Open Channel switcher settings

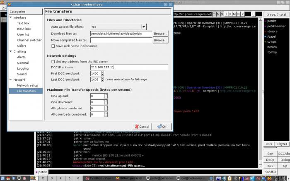(29, 40)
